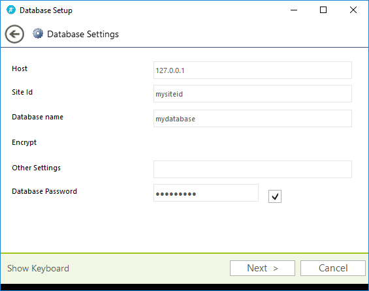Maximize the Database Setup window
The height and width of the screenshot is (291, 369).
pyautogui.click(x=323, y=10)
